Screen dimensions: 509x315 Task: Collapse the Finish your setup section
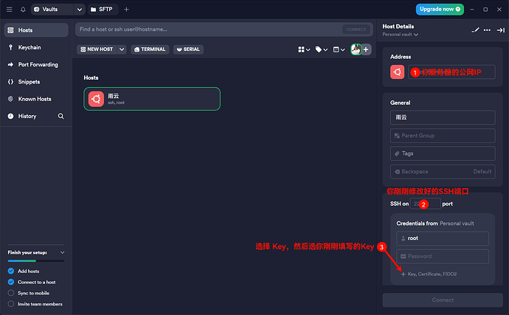point(62,252)
